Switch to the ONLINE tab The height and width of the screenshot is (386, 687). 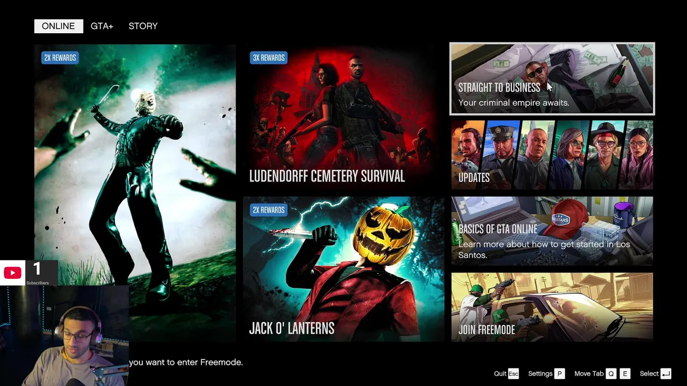59,26
